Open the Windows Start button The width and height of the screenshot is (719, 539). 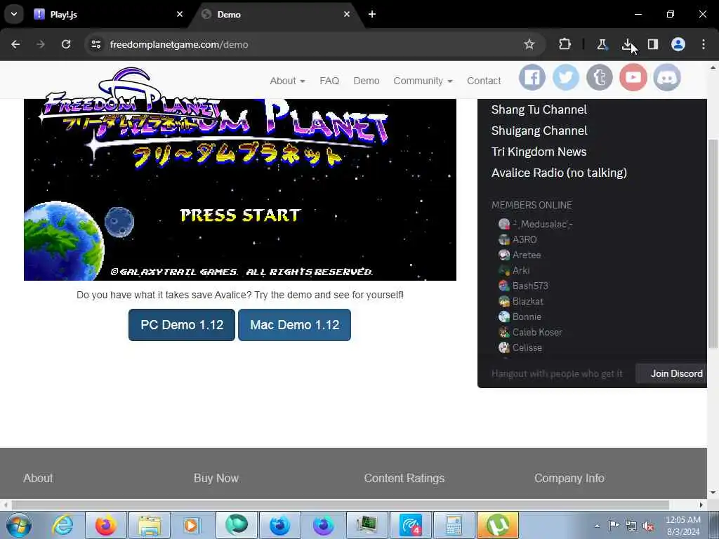click(x=19, y=525)
